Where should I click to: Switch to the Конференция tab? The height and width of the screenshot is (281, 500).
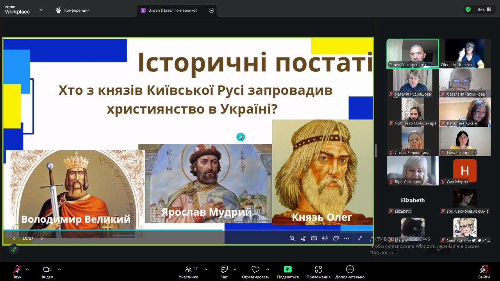(x=73, y=10)
